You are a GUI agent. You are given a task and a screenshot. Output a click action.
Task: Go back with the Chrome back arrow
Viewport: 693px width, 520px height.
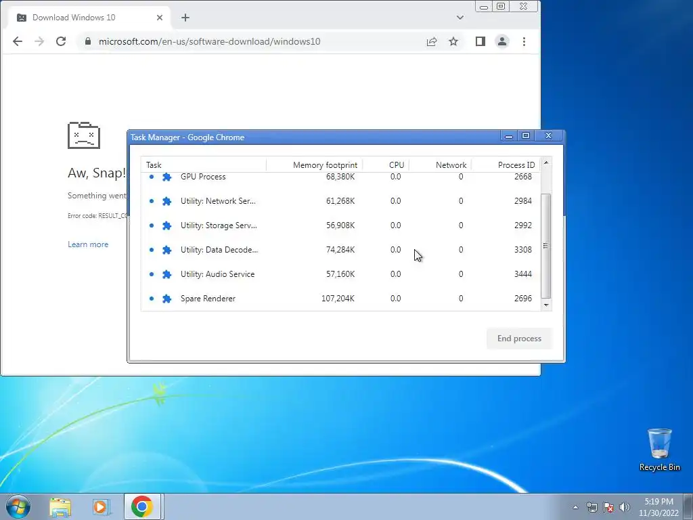coord(17,41)
